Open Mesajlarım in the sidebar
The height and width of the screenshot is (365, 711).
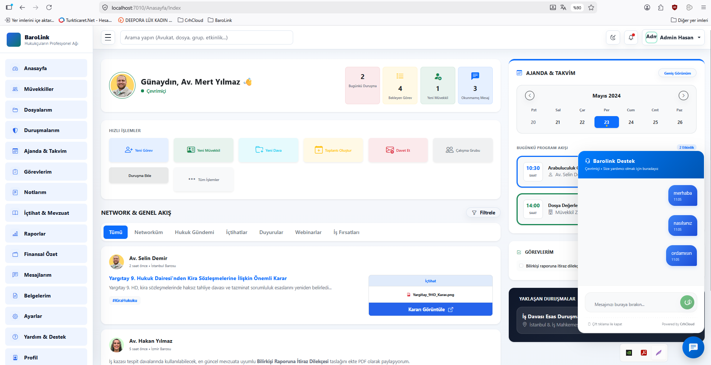pyautogui.click(x=46, y=275)
